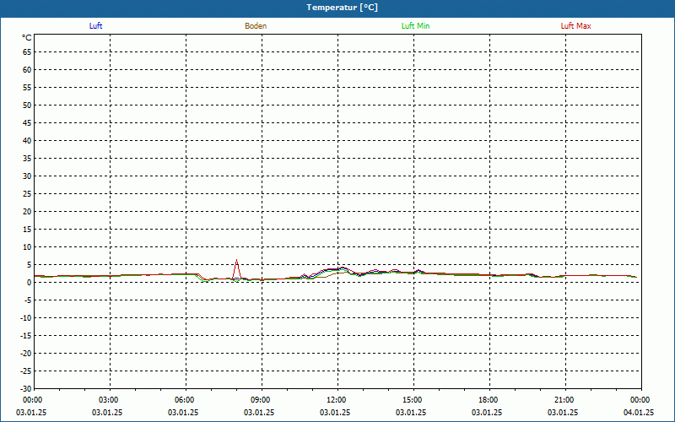Click the 12:00 time axis label
Screen dimensions: 675x422
[336, 400]
